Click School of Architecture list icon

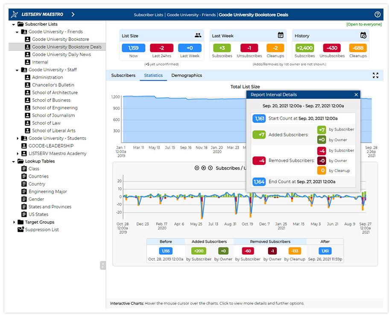(27, 93)
